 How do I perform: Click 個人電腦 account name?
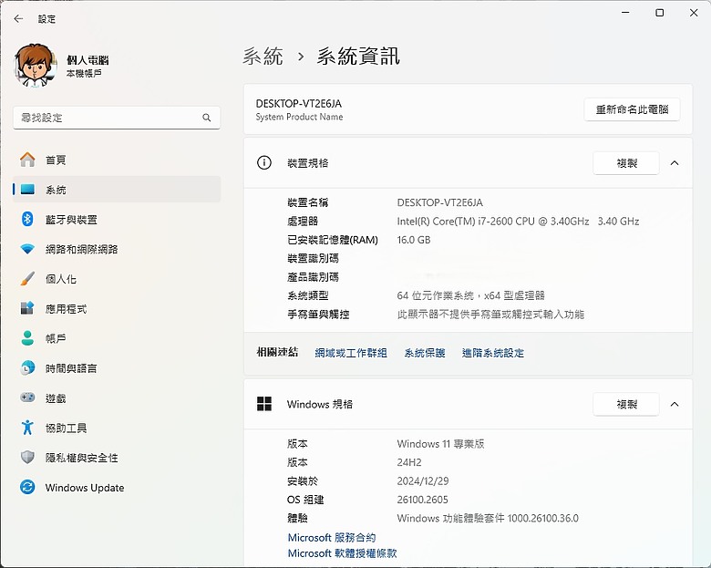pyautogui.click(x=88, y=60)
